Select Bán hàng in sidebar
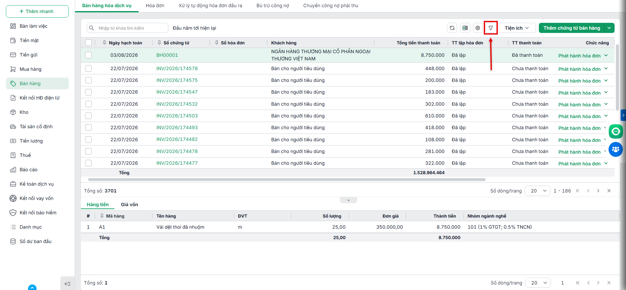626x290 pixels. click(37, 84)
